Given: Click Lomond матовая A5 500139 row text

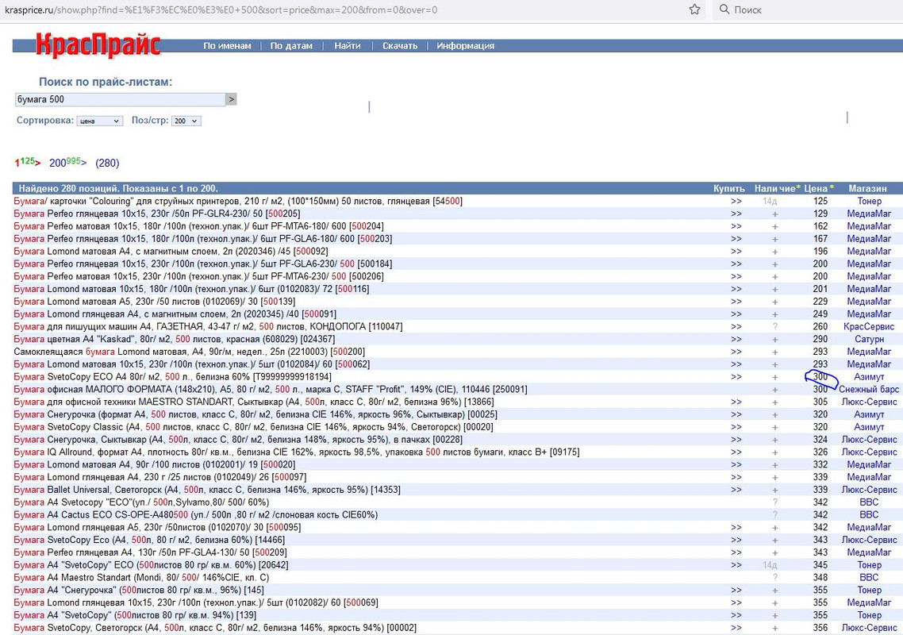Looking at the screenshot, I should coord(155,302).
